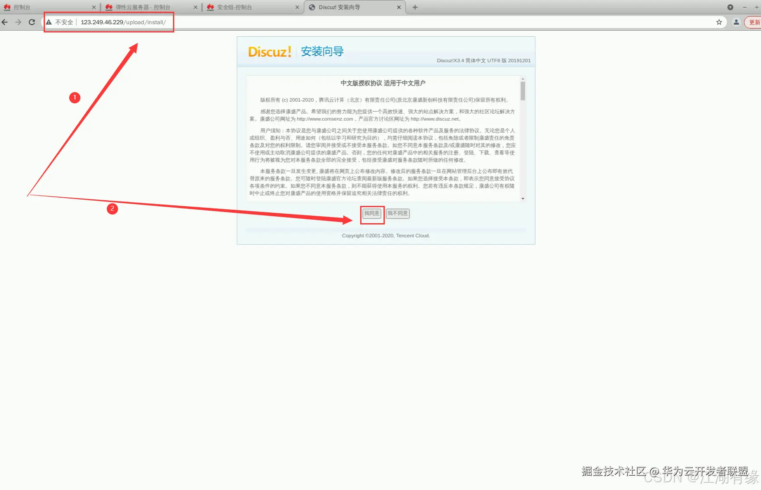Click the 不安全 security label
This screenshot has height=490, width=761.
[64, 22]
